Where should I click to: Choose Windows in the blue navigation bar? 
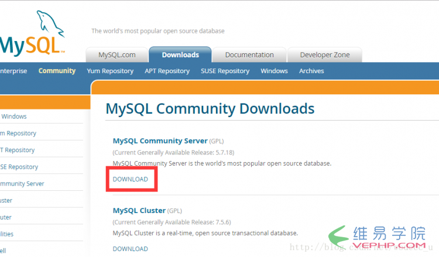point(274,71)
